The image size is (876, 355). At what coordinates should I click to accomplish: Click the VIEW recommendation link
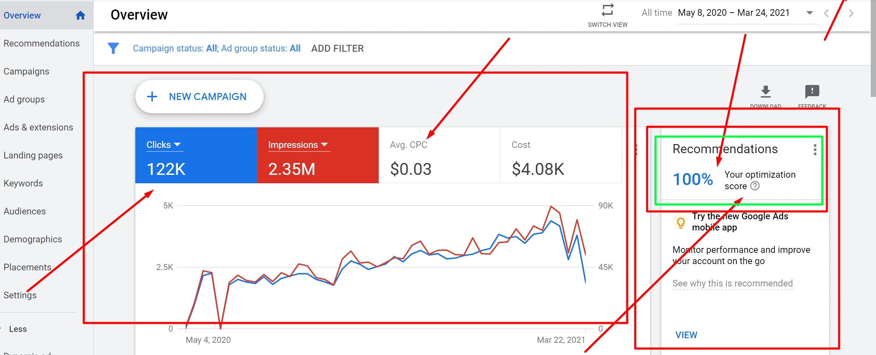click(x=686, y=335)
